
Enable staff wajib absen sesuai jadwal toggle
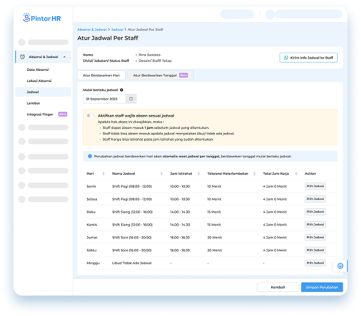pyautogui.click(x=90, y=116)
